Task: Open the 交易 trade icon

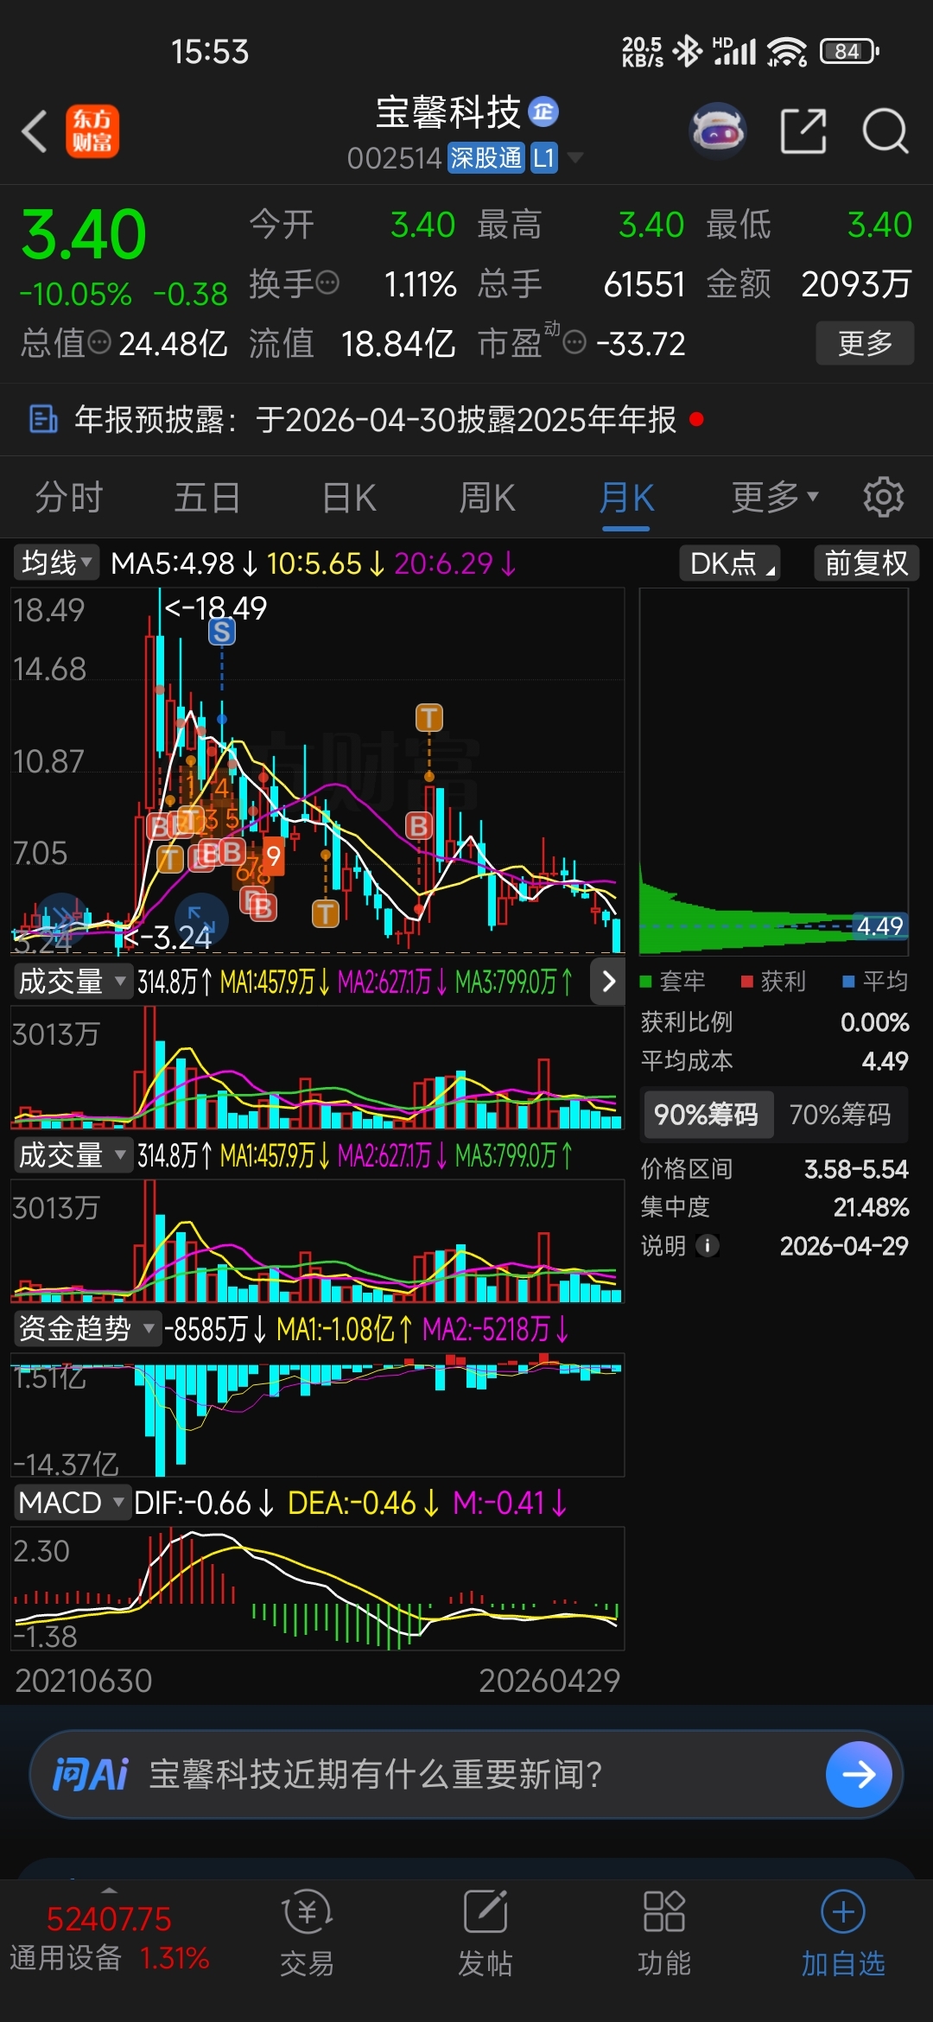Action: pos(307,1911)
